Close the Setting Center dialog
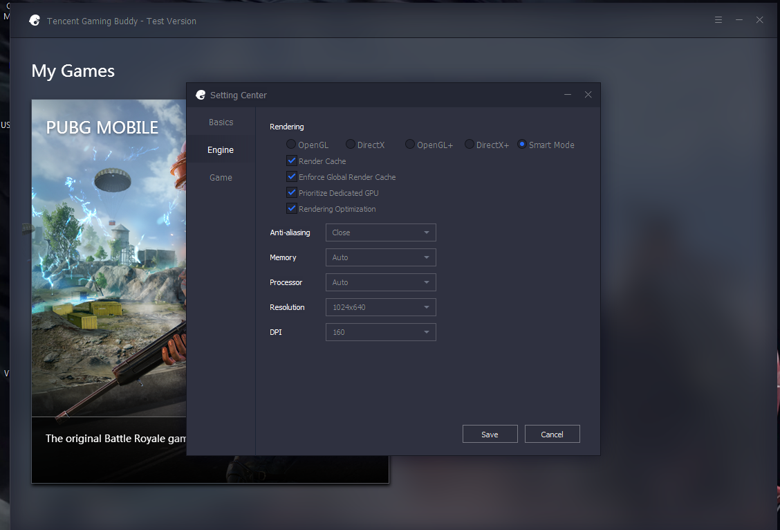This screenshot has height=530, width=780. tap(588, 95)
